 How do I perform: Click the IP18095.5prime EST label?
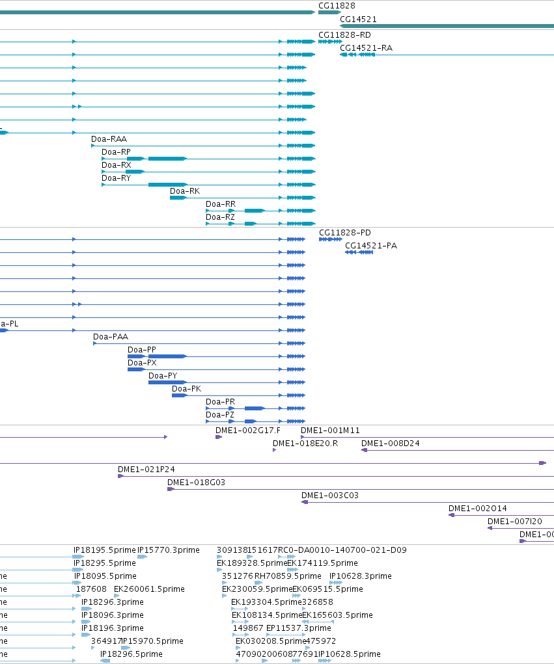coord(105,576)
